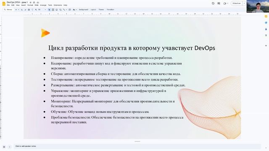Print the presentation

29,10
